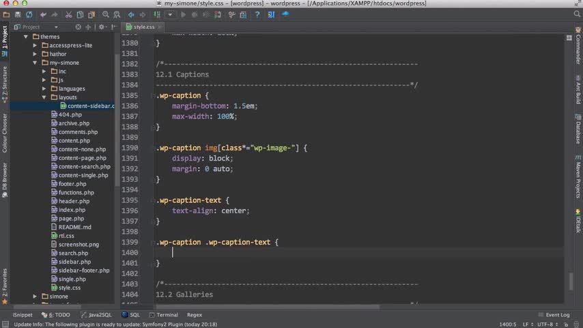Click the Find magnifier icon
The width and height of the screenshot is (583, 328).
(x=106, y=14)
